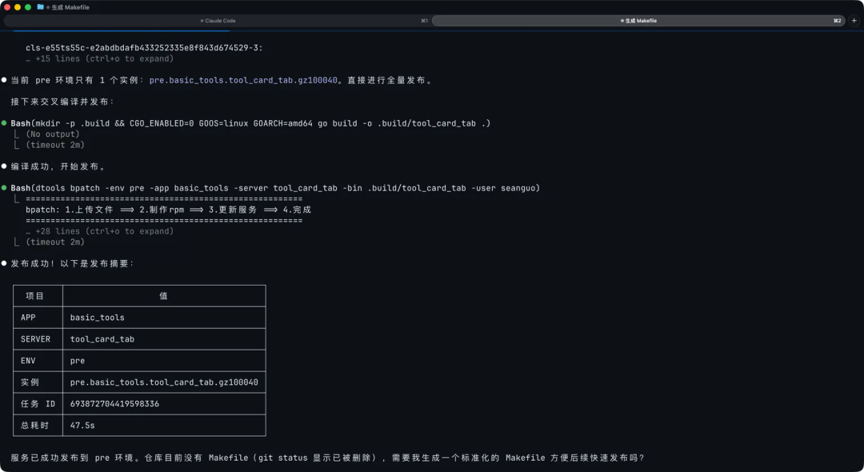Screen dimensions: 864x472
Task: Click the instance name in the 实例 table row
Action: (163, 382)
